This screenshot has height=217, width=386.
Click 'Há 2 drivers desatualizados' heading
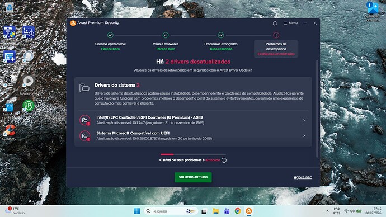click(x=193, y=62)
